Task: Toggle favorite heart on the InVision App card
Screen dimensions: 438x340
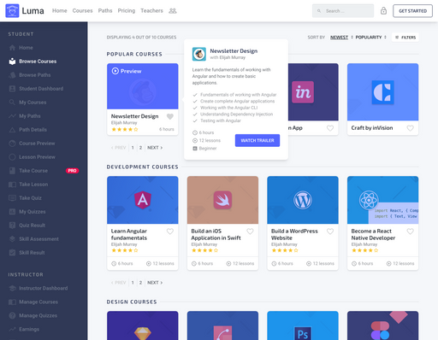Action: pyautogui.click(x=330, y=128)
